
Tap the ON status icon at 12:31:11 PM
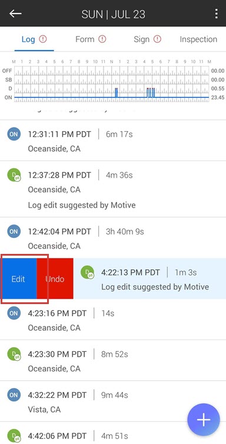14,134
